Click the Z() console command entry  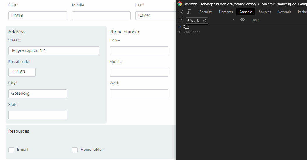186,27
